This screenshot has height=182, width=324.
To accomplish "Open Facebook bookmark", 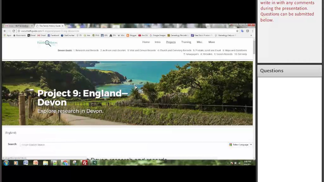I will [x=53, y=35].
